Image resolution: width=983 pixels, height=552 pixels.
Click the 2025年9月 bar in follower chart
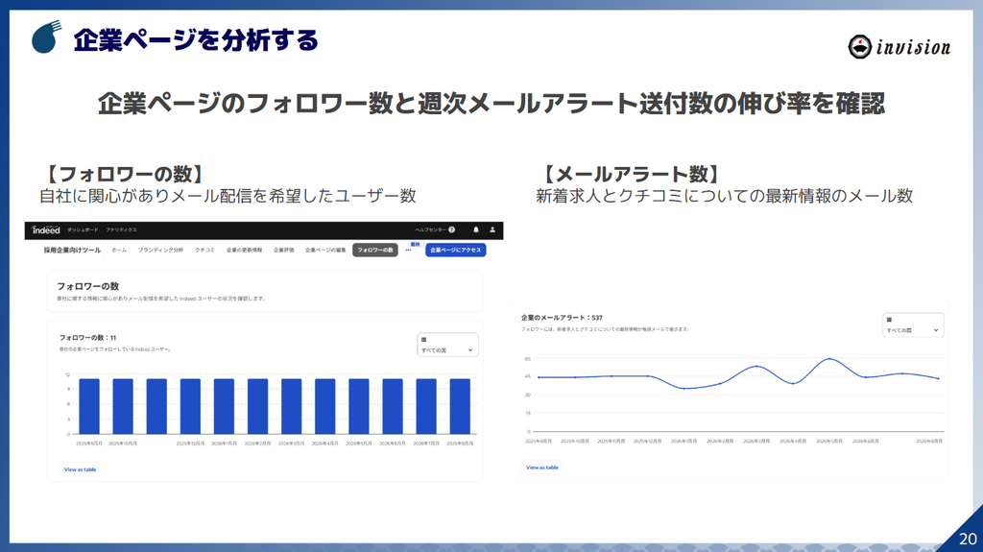click(89, 406)
